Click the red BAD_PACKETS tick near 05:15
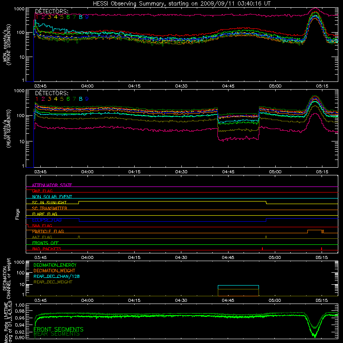The height and width of the screenshot is (343, 343). 321,249
